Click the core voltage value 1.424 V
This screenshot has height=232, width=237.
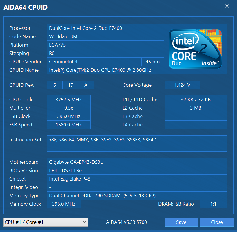pyautogui.click(x=182, y=85)
